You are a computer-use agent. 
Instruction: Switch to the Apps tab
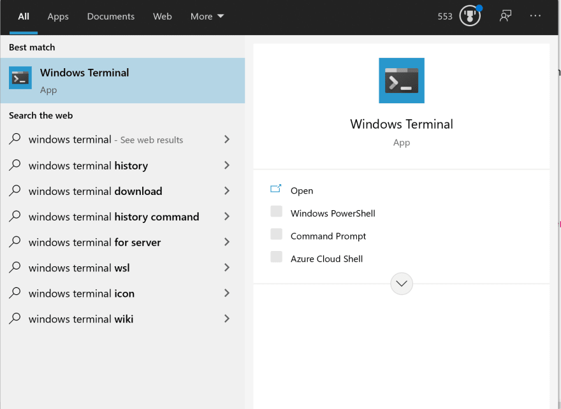[58, 17]
